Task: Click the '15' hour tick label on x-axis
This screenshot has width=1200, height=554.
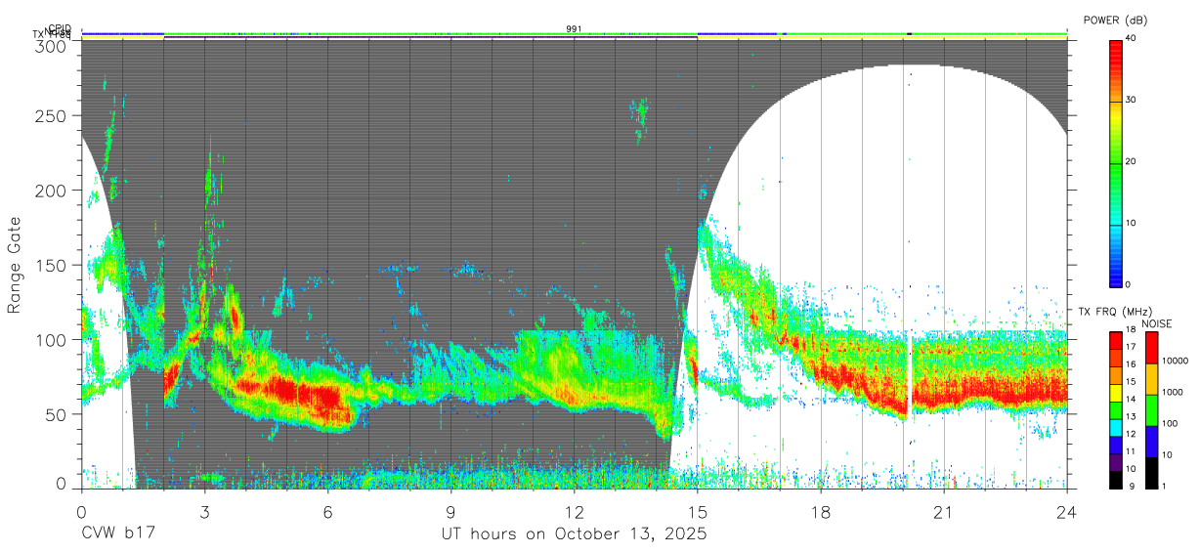Action: coord(698,511)
